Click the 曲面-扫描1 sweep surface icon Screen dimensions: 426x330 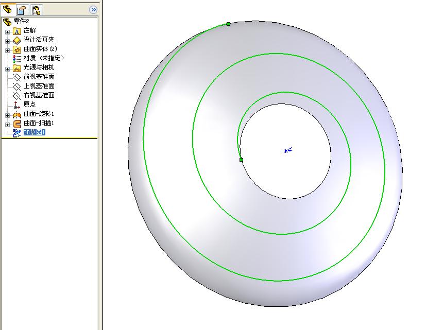17,124
